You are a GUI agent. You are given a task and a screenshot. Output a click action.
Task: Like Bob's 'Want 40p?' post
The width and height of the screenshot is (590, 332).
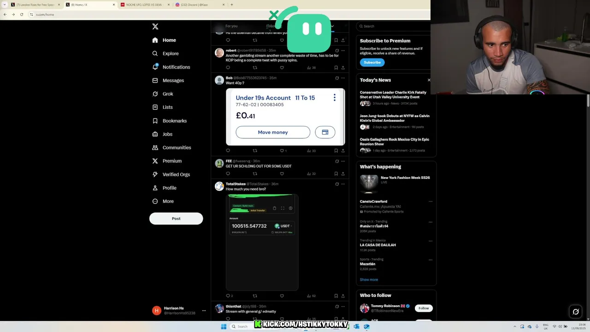(x=282, y=150)
